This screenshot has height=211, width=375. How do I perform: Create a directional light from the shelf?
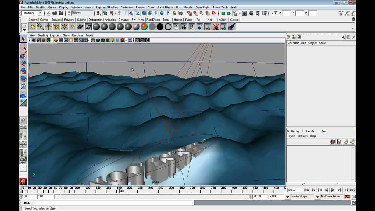coord(40,27)
